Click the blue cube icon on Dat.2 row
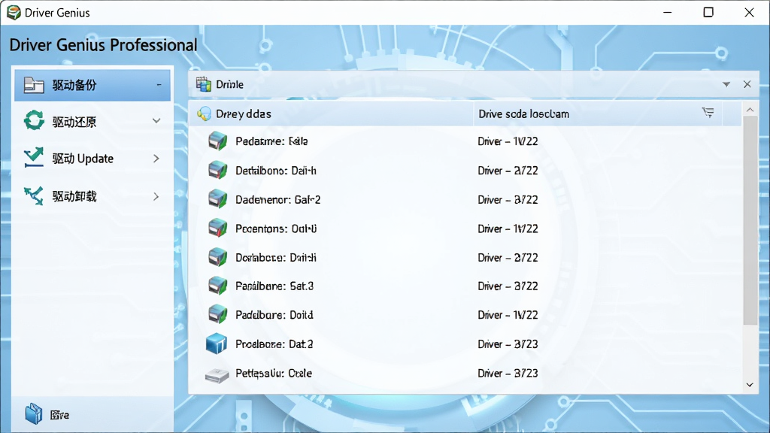 tap(216, 344)
